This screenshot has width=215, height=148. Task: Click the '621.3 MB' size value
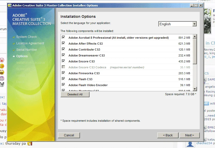(x=184, y=44)
